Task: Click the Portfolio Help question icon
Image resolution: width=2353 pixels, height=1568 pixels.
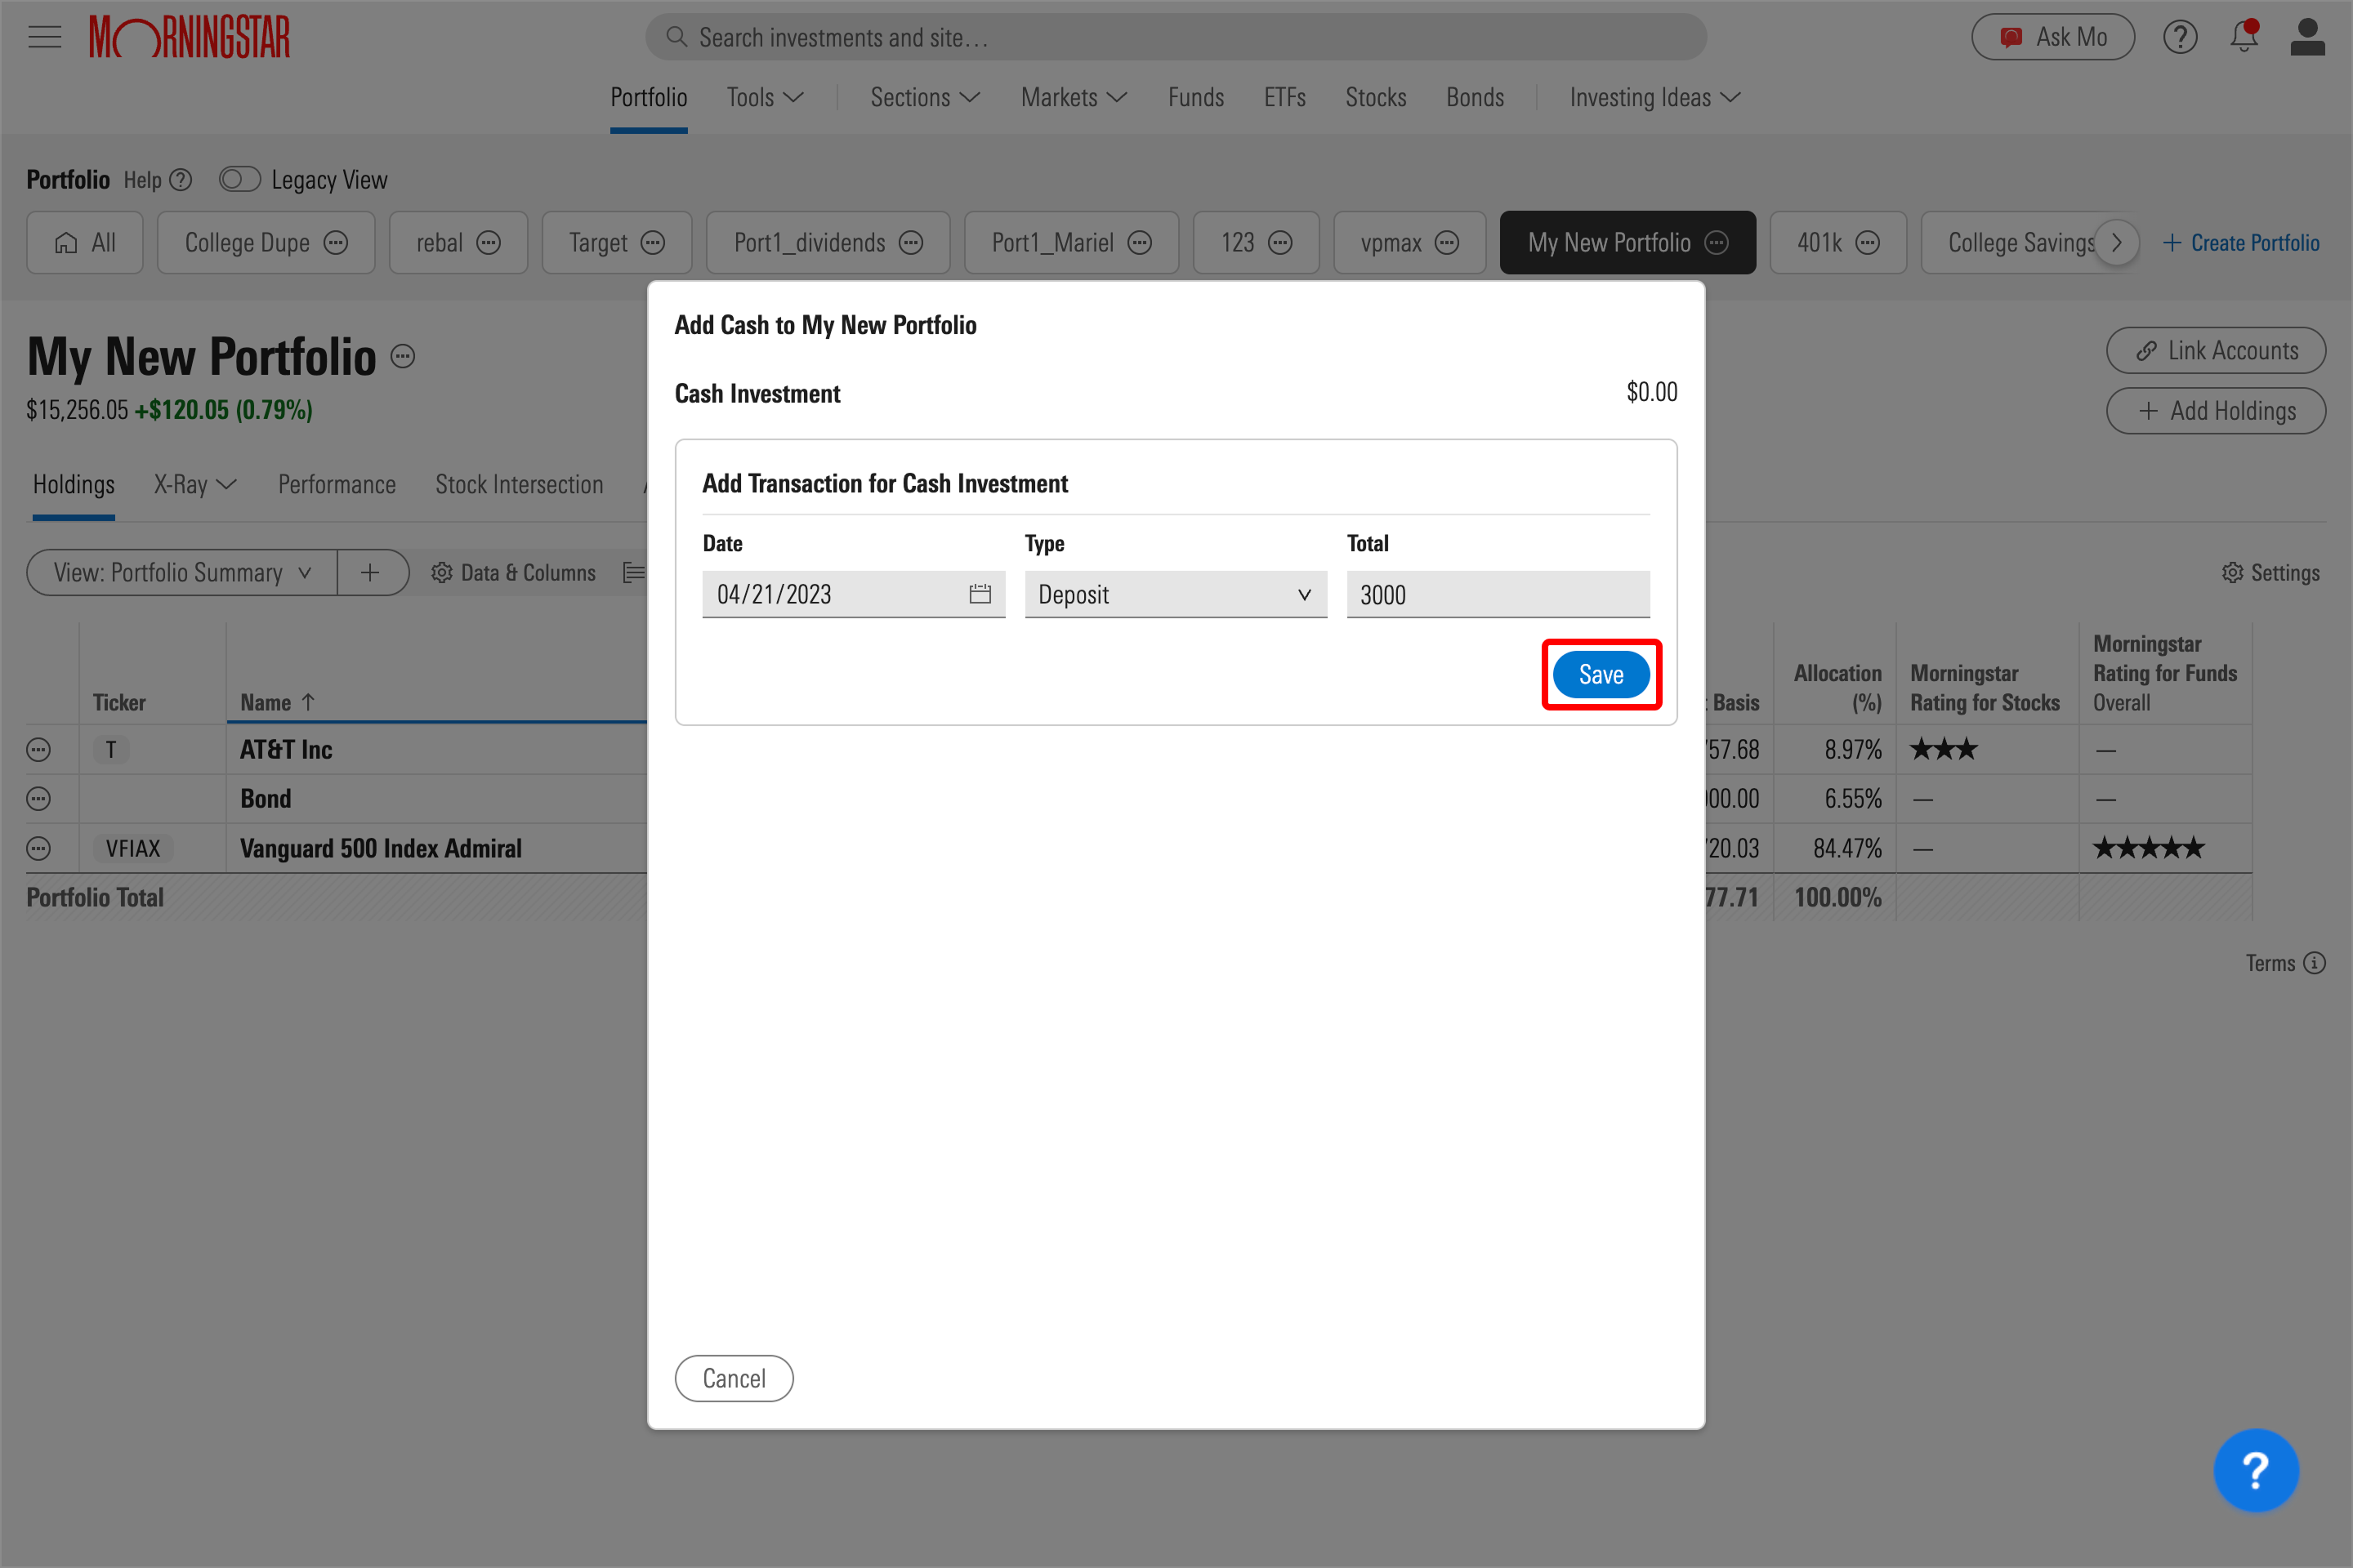Action: [181, 180]
